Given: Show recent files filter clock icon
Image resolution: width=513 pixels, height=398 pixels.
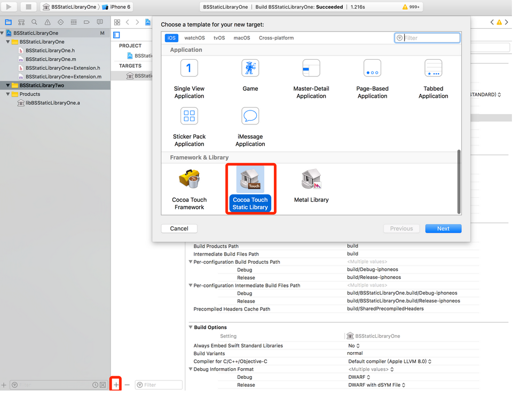Looking at the screenshot, I should [x=95, y=385].
